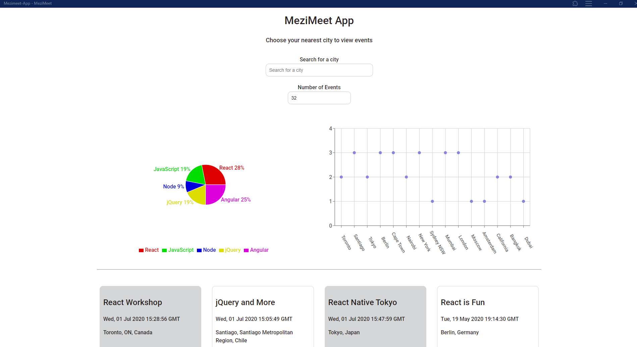Screen dimensions: 637x347
Task: Click the green JavaScript legend swatch
Action: tap(164, 250)
